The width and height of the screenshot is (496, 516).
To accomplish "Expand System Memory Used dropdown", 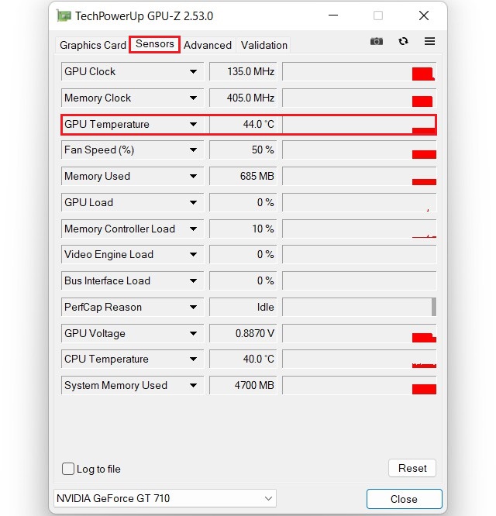I will click(x=193, y=385).
